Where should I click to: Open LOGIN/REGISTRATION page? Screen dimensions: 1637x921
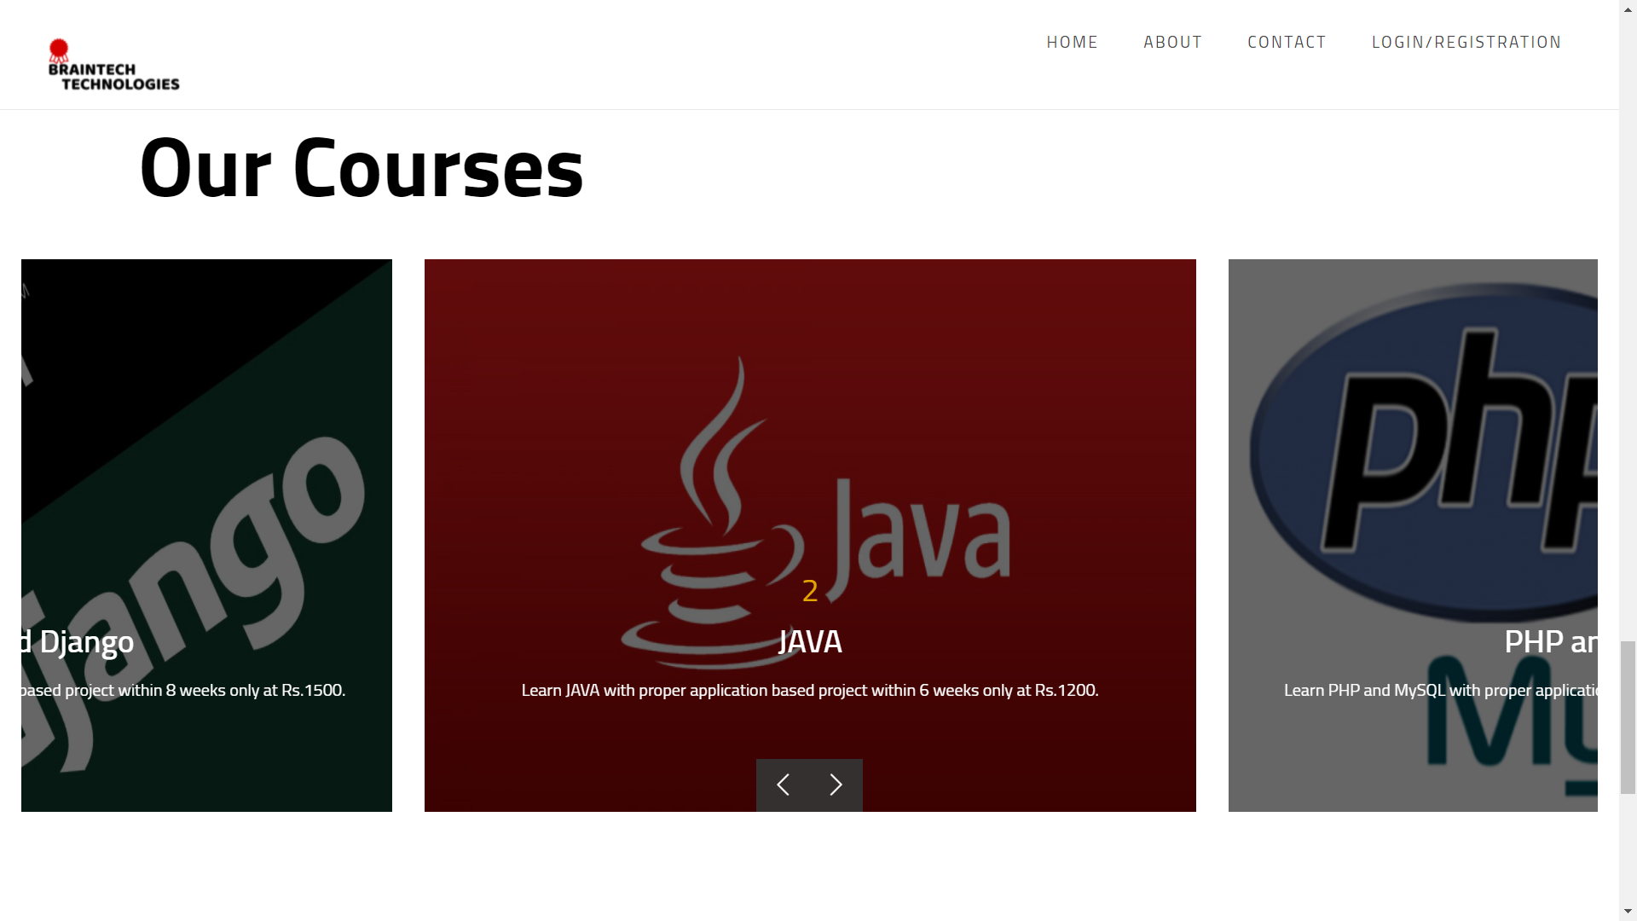(x=1466, y=42)
